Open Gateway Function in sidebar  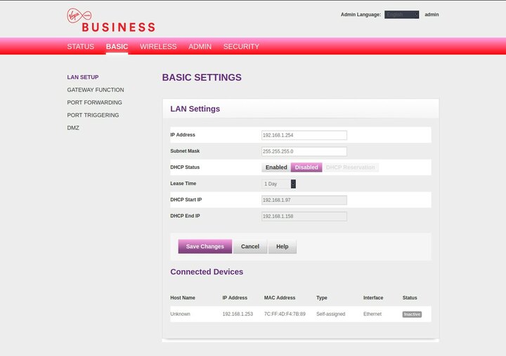click(96, 90)
